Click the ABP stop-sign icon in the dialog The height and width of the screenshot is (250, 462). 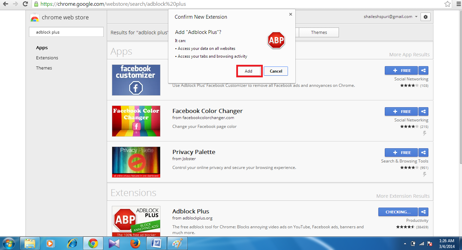(276, 40)
